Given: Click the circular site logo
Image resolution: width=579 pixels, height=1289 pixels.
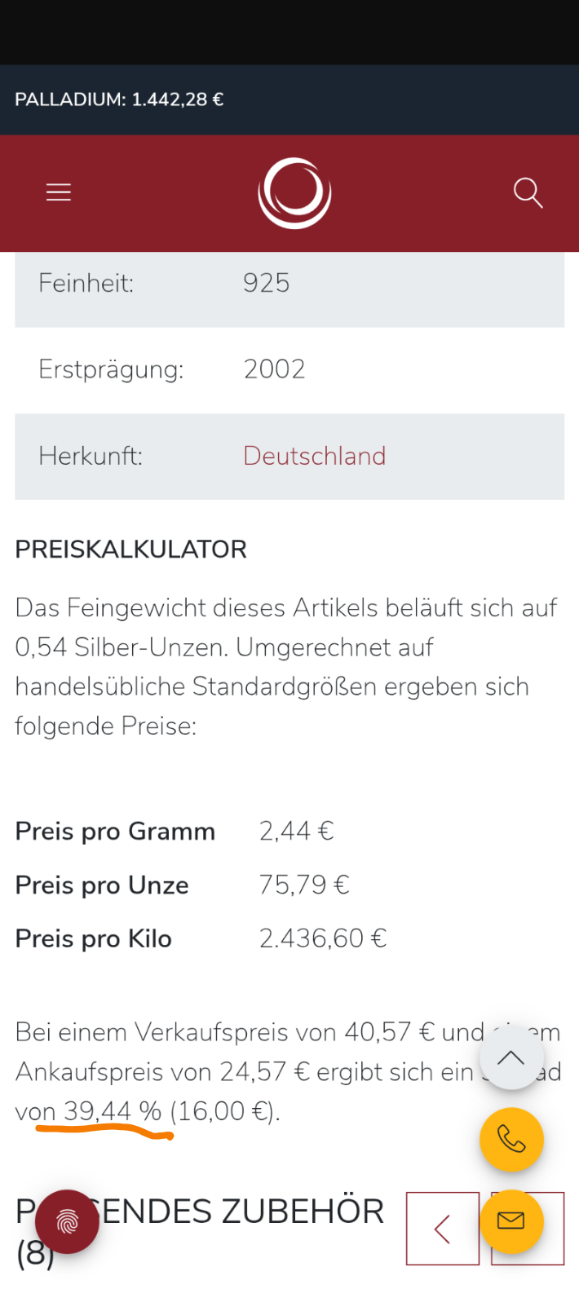Looking at the screenshot, I should pos(294,193).
